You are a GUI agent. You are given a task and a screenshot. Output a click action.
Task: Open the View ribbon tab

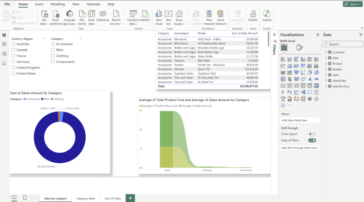coord(76,4)
